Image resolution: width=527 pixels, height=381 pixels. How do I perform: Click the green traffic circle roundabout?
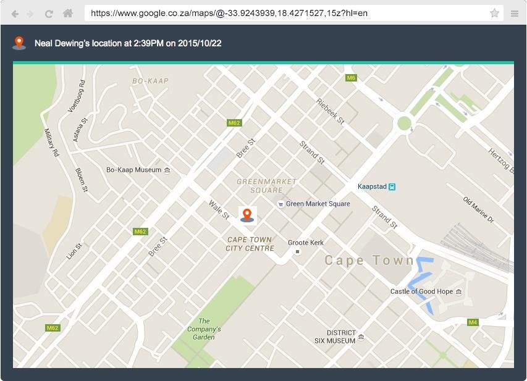pos(404,124)
